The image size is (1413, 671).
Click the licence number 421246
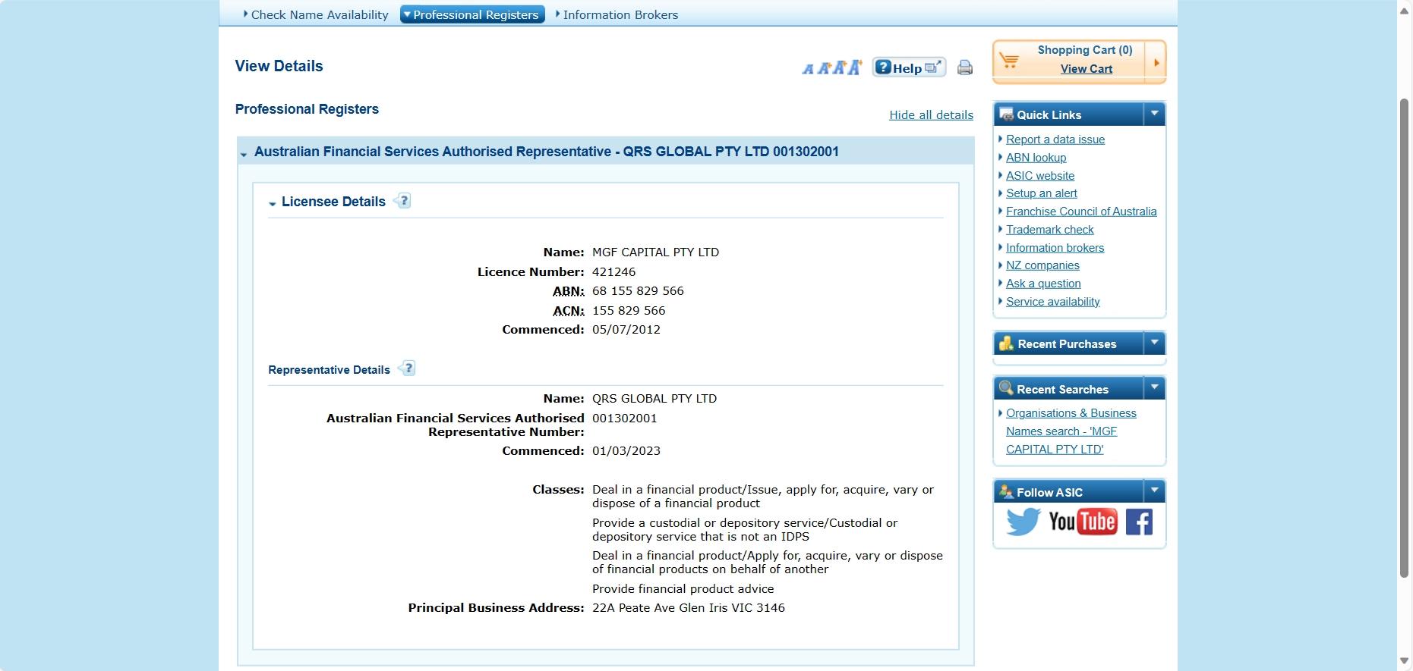613,272
